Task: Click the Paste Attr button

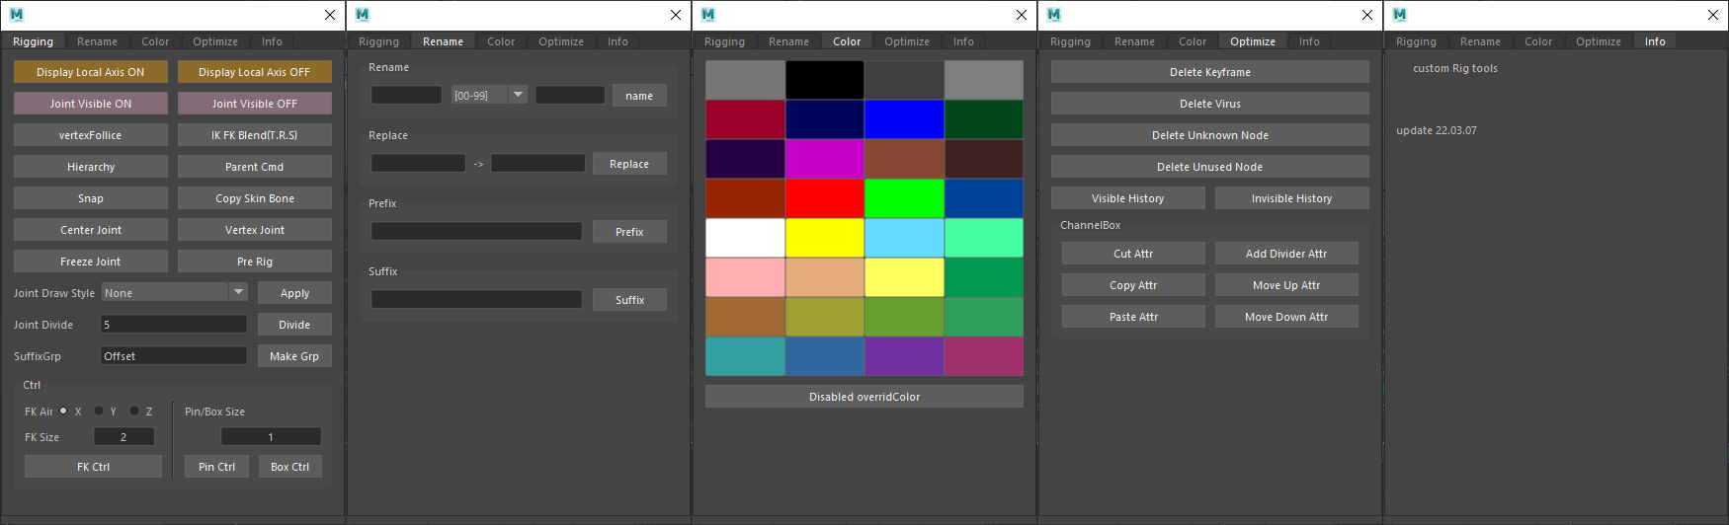Action: click(1133, 317)
